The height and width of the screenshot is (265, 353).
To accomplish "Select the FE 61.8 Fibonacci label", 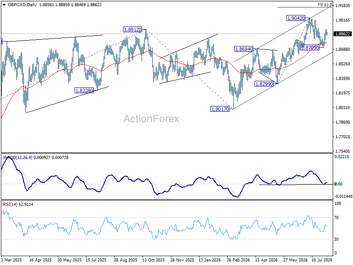I will 325,4.
